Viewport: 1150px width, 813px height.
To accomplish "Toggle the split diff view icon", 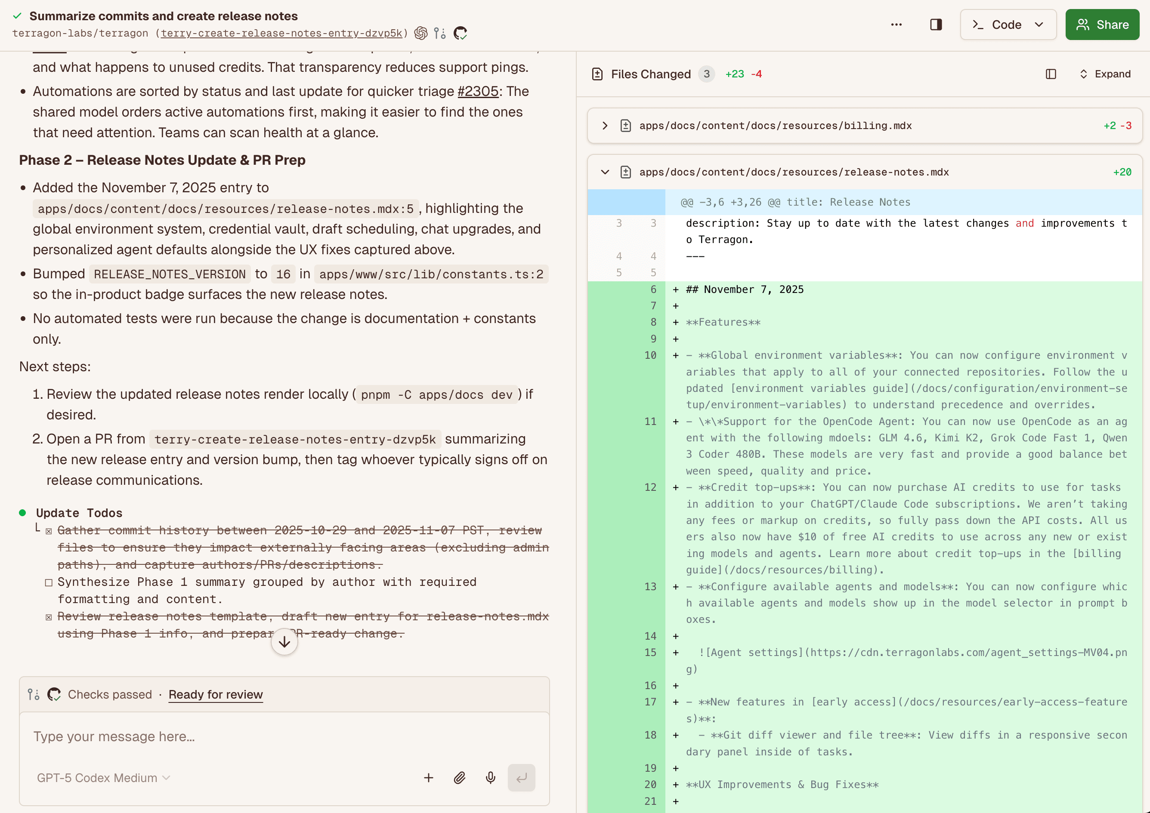I will point(1051,74).
